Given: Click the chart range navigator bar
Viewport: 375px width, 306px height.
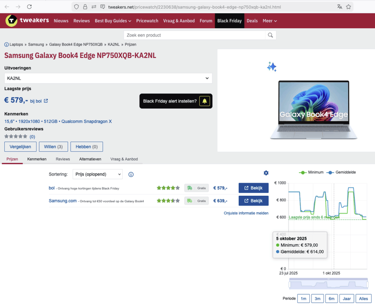Looking at the screenshot, I should coord(329,284).
